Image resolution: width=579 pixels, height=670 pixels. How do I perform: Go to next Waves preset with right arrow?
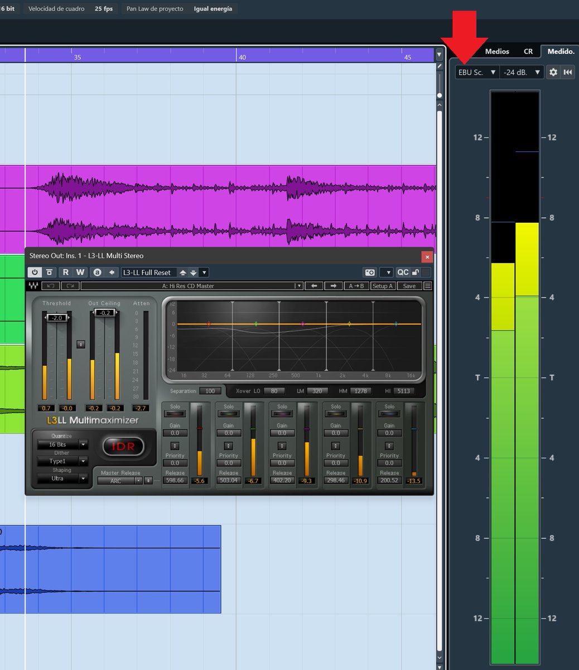(x=333, y=286)
